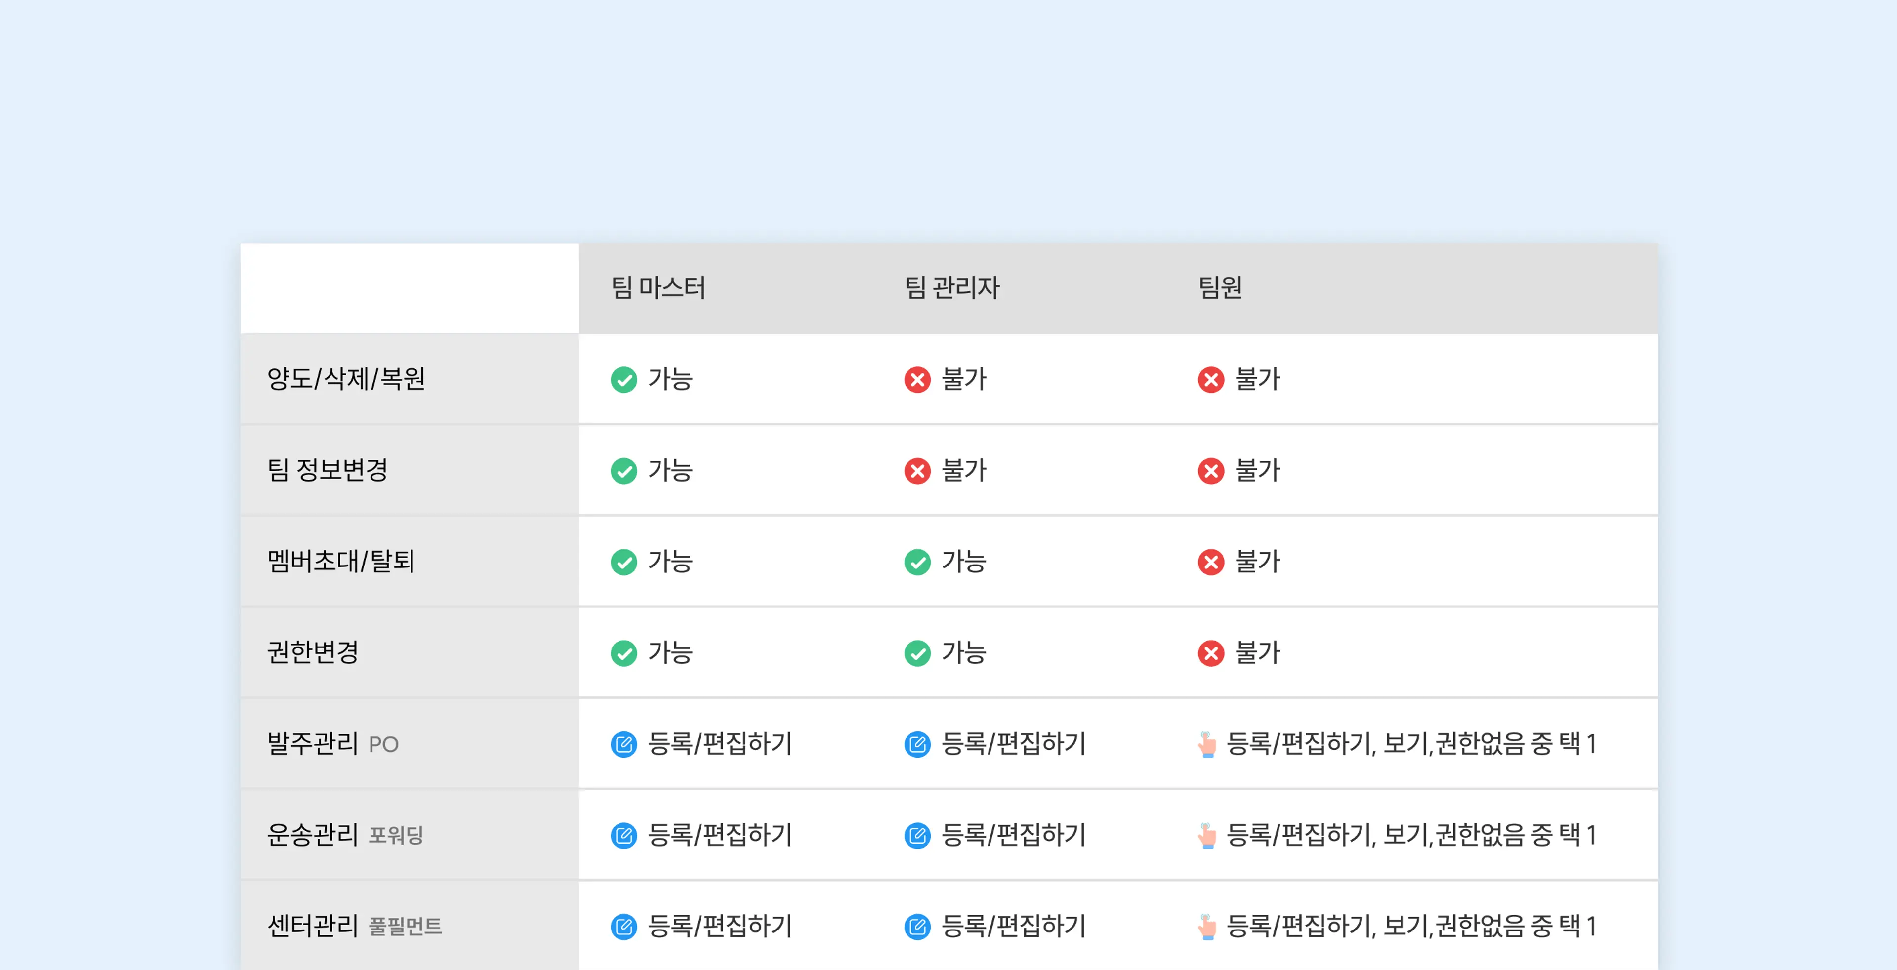Screen dimensions: 1897x970
Task: Select the 팀 정보변경 row label
Action: pos(327,470)
